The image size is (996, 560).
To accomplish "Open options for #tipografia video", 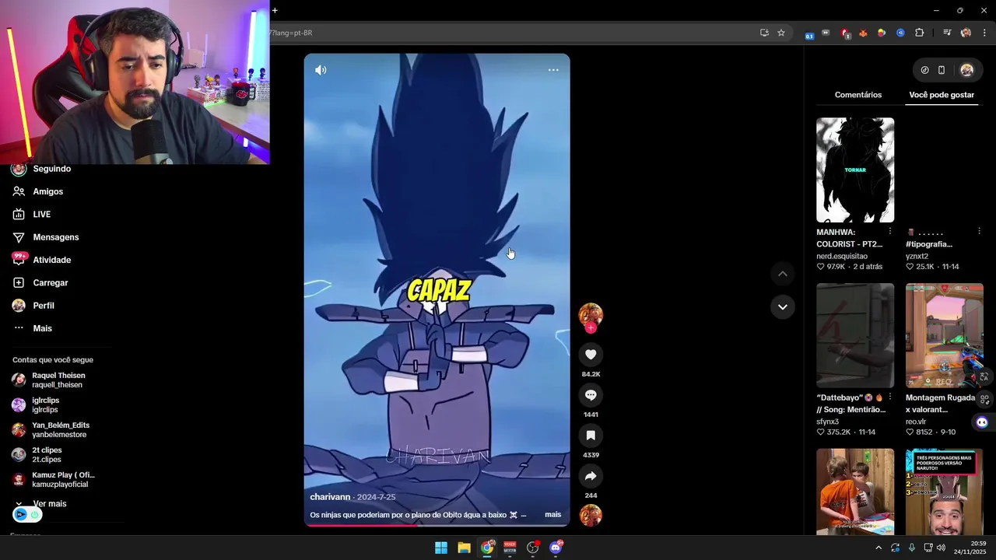I will 979,232.
